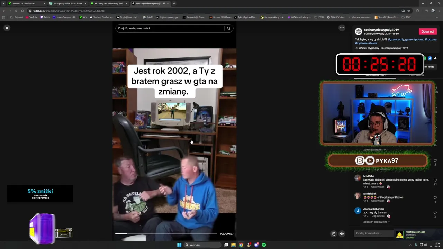Close the TikTok video viewer with X
The width and height of the screenshot is (443, 249).
pos(7,28)
